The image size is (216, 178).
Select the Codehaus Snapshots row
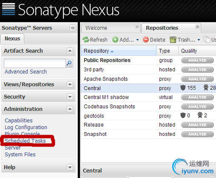pos(148,107)
